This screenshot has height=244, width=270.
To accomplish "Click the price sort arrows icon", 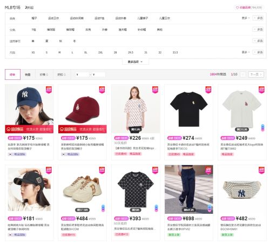I will tap(47, 74).
